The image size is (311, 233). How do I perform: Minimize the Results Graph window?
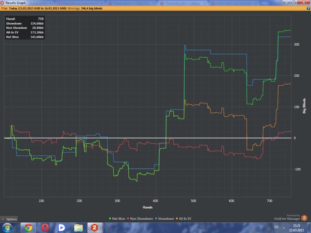coord(286,2)
